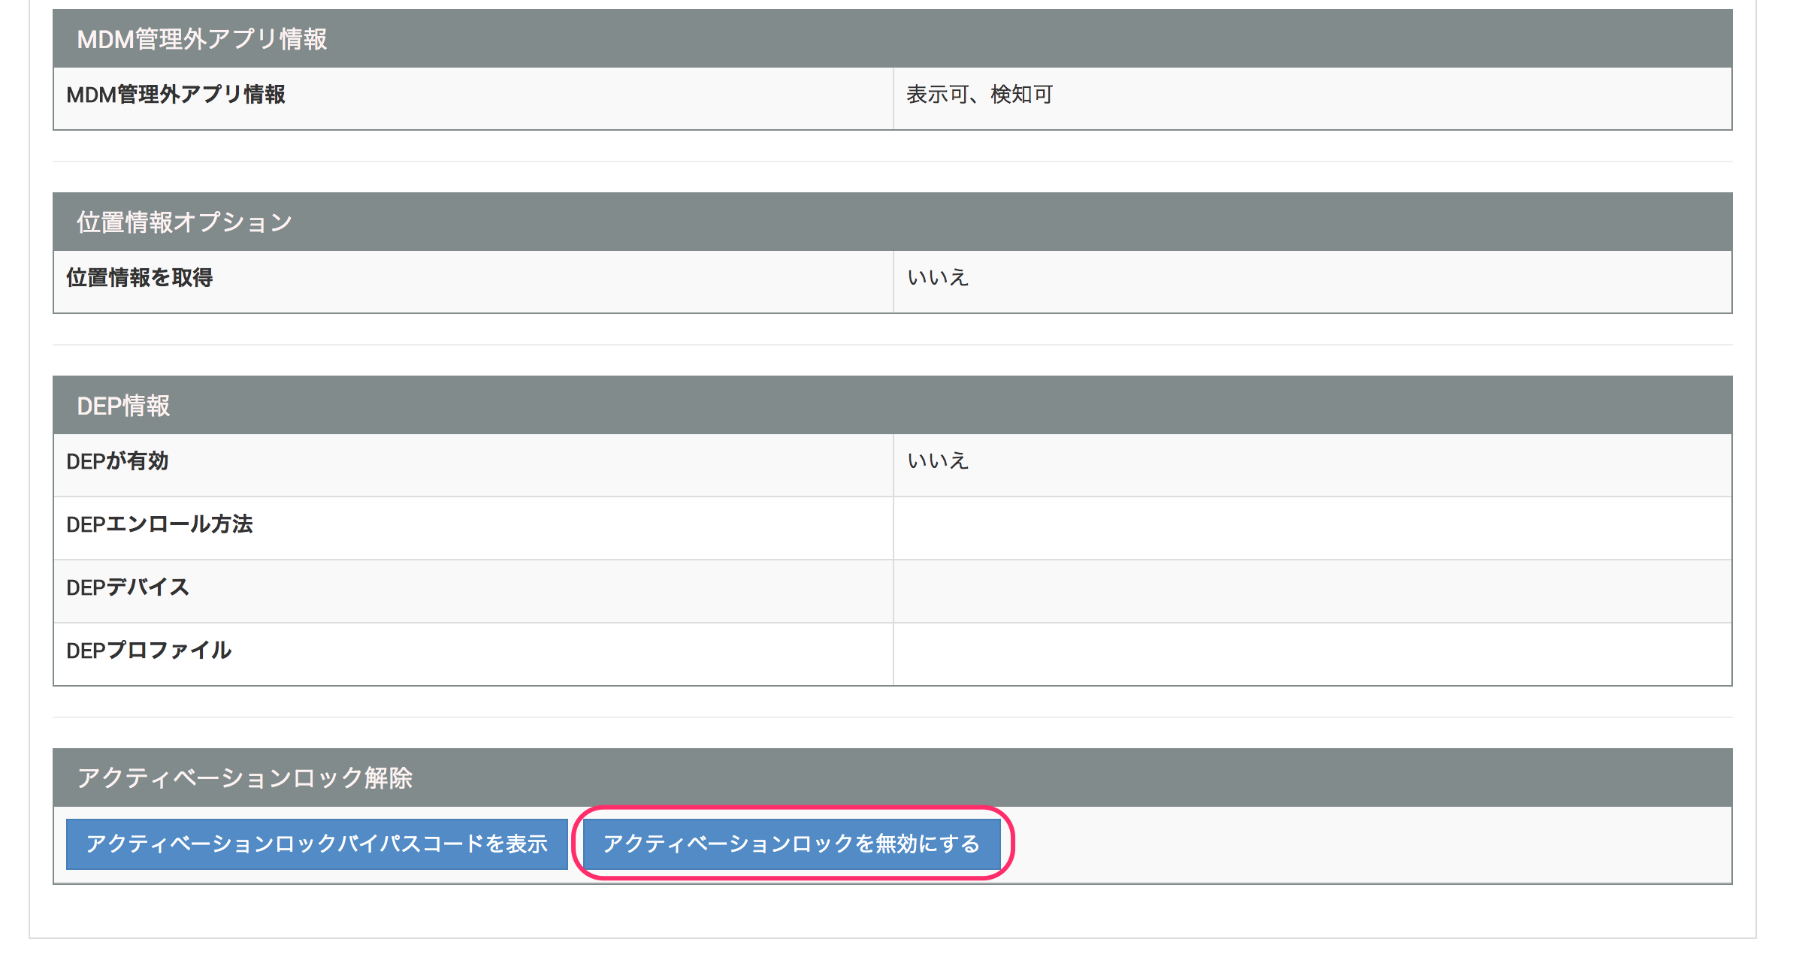Click アクティベーションロックを無効にする button
Viewport: 1793px width, 960px height.
791,844
